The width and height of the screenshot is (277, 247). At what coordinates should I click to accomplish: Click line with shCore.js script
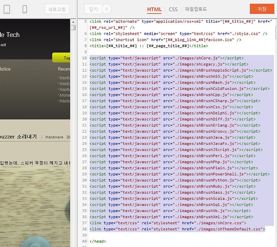coord(167,58)
